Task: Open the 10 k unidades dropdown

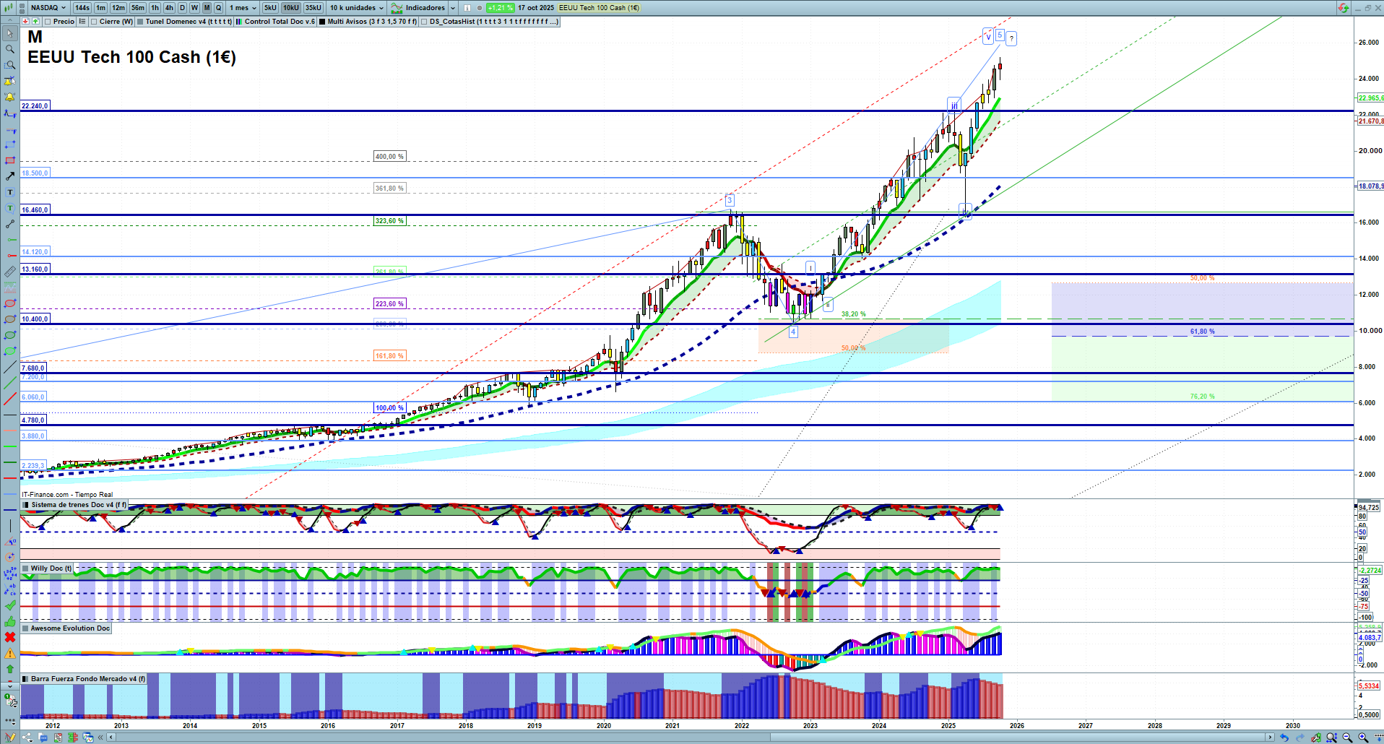Action: 357,8
